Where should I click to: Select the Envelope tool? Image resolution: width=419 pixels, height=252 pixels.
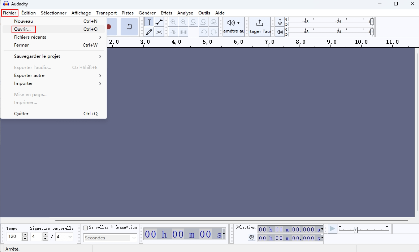coord(159,22)
